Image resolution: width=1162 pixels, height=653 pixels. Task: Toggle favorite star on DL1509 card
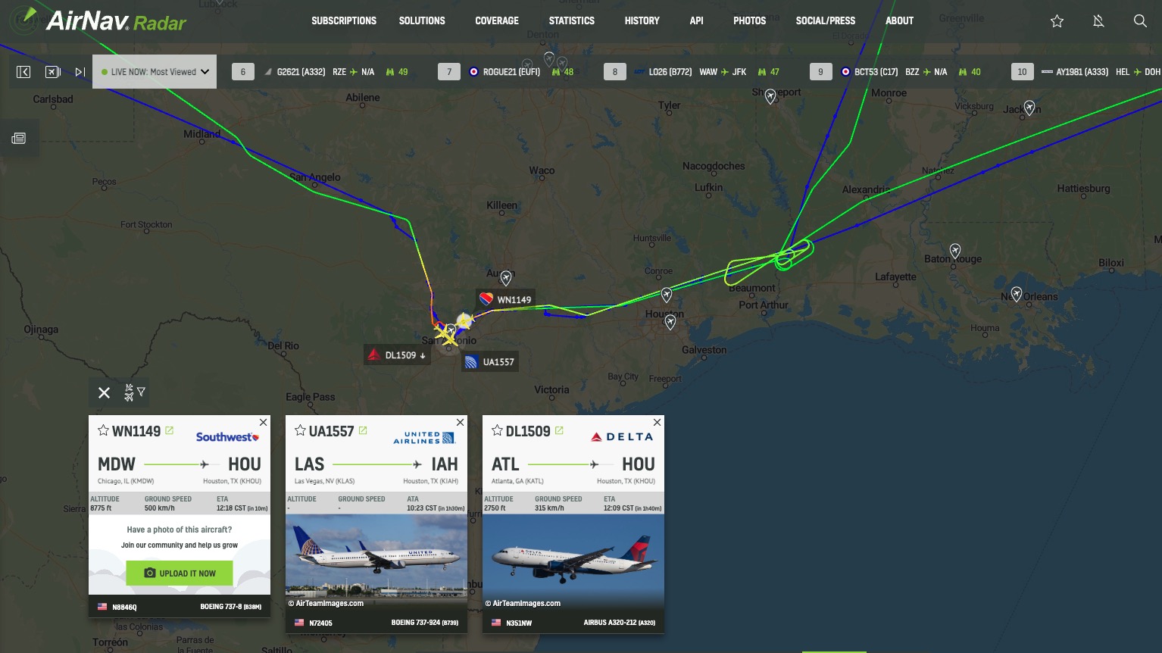click(x=497, y=430)
